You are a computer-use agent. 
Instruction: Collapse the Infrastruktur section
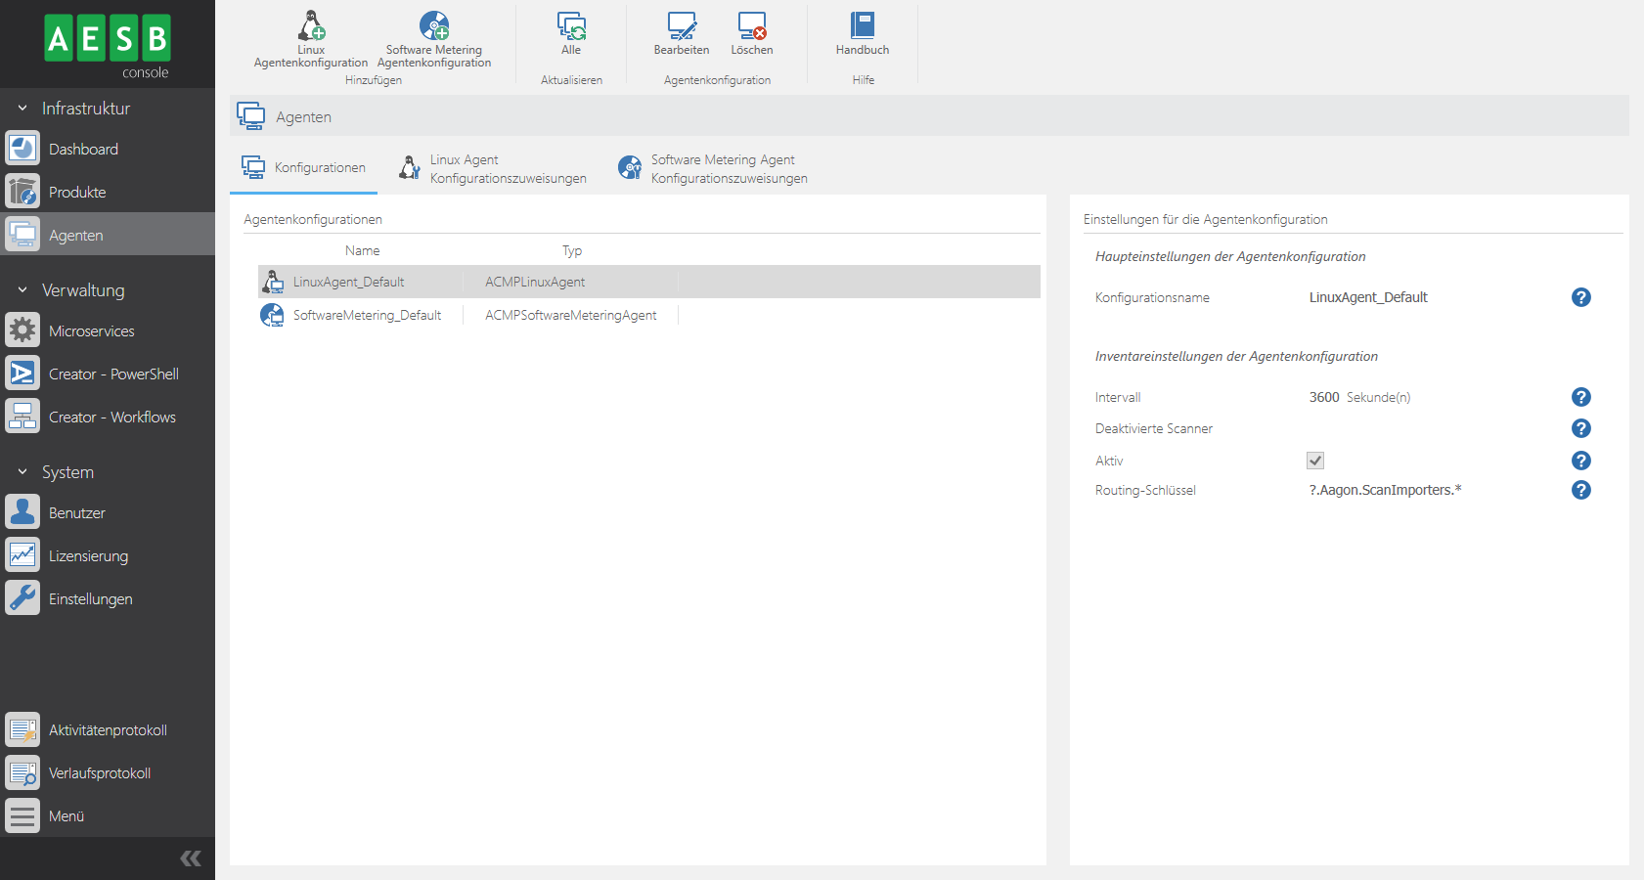click(20, 108)
